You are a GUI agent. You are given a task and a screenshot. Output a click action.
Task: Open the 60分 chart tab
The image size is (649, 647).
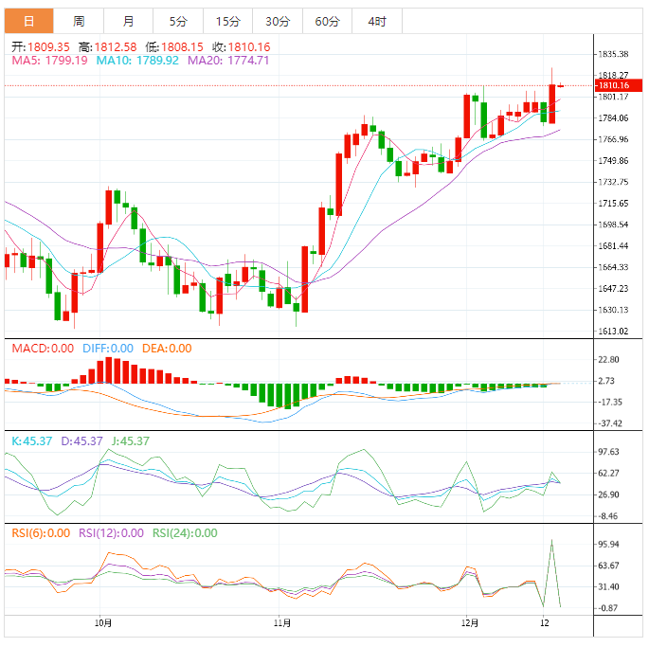[328, 21]
